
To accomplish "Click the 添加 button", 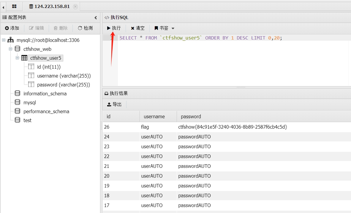I will [12, 28].
